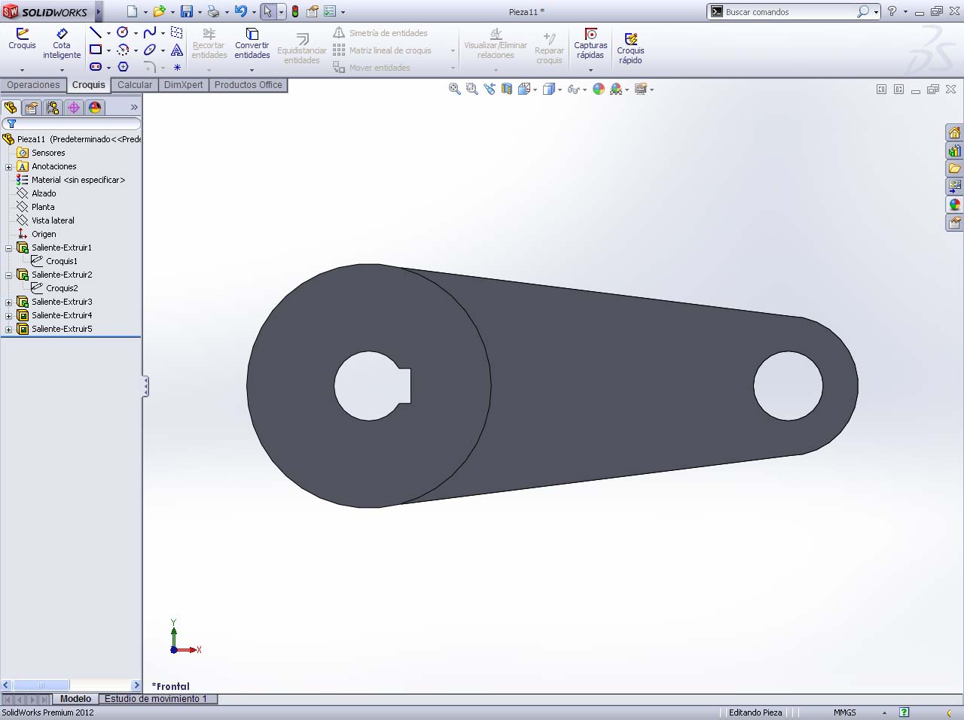Viewport: 964px width, 720px height.
Task: Open the DimXpertManager tab icon
Action: coord(74,108)
